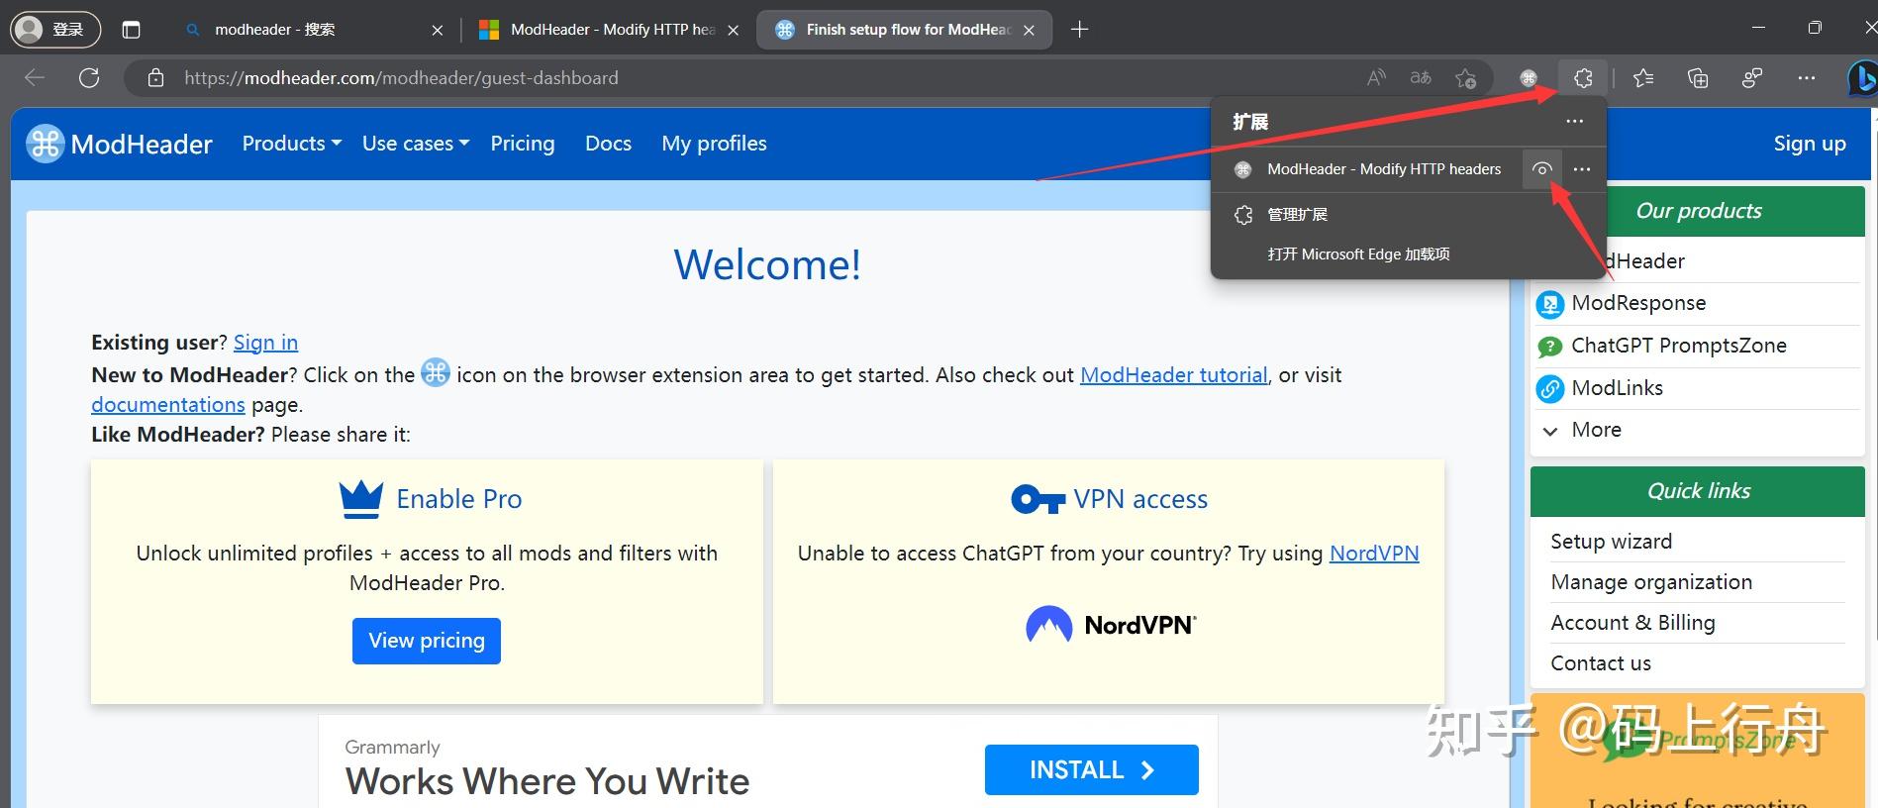Open the ModHeader tutorial link
Viewport: 1878px width, 808px height.
(1173, 375)
